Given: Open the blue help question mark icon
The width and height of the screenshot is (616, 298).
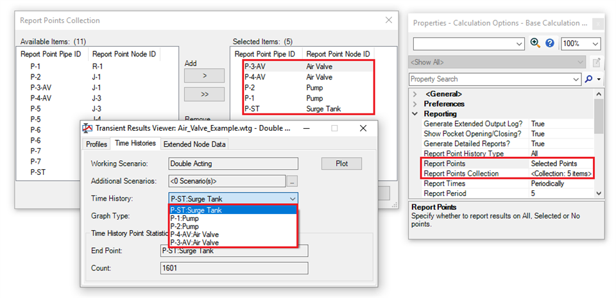Looking at the screenshot, I should 550,43.
